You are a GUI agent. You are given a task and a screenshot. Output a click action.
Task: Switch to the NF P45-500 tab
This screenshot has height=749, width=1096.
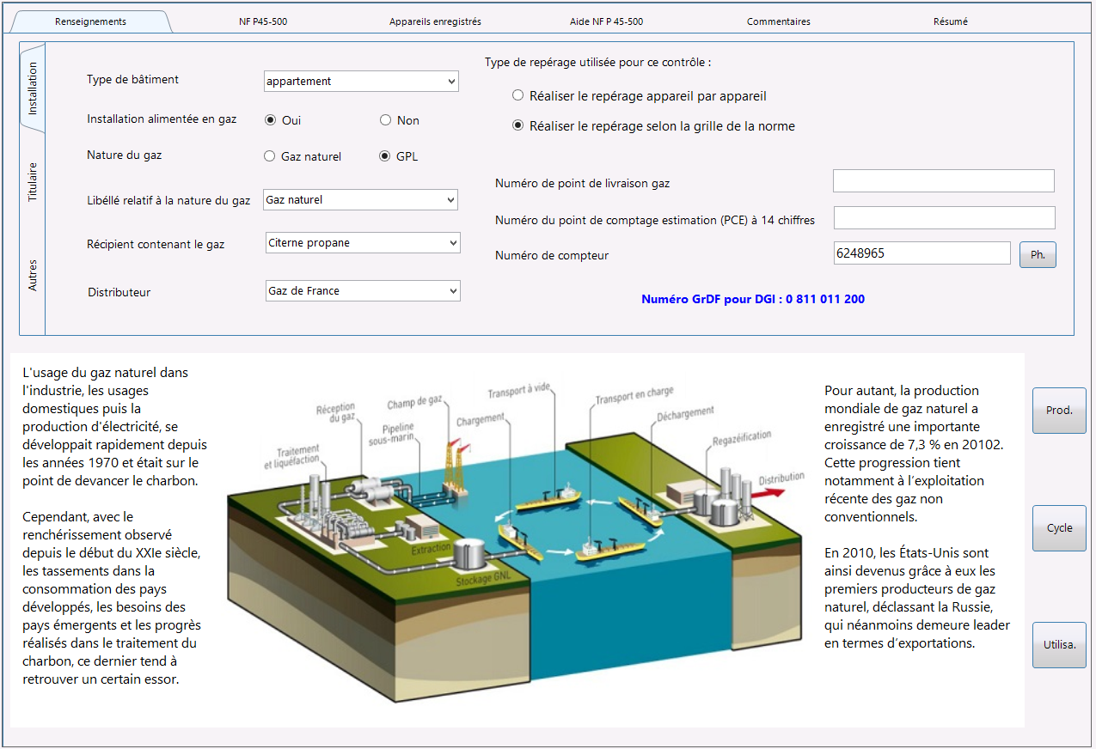point(263,21)
